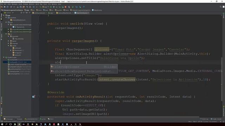The height and width of the screenshot is (126, 225).
Task: Select alertOpciones from the autocomplete popup
Action: click(84, 67)
